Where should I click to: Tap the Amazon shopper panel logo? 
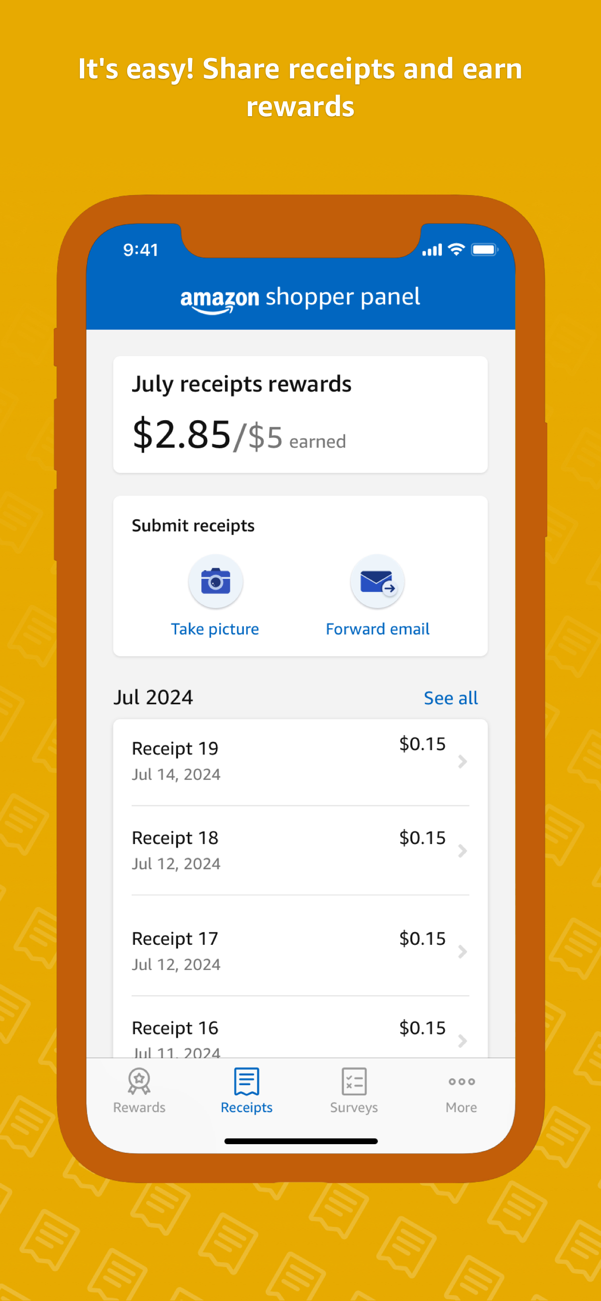(x=300, y=298)
